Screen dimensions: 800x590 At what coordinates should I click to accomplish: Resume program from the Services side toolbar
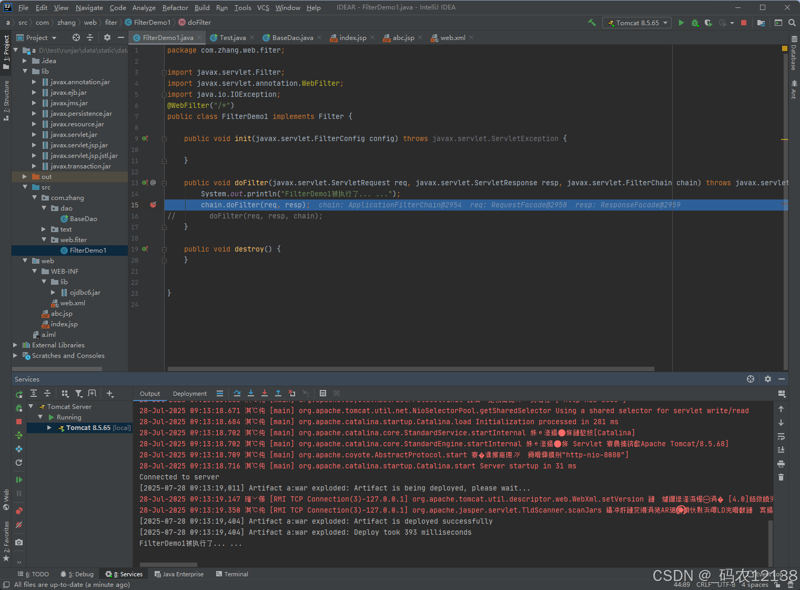pyautogui.click(x=19, y=479)
